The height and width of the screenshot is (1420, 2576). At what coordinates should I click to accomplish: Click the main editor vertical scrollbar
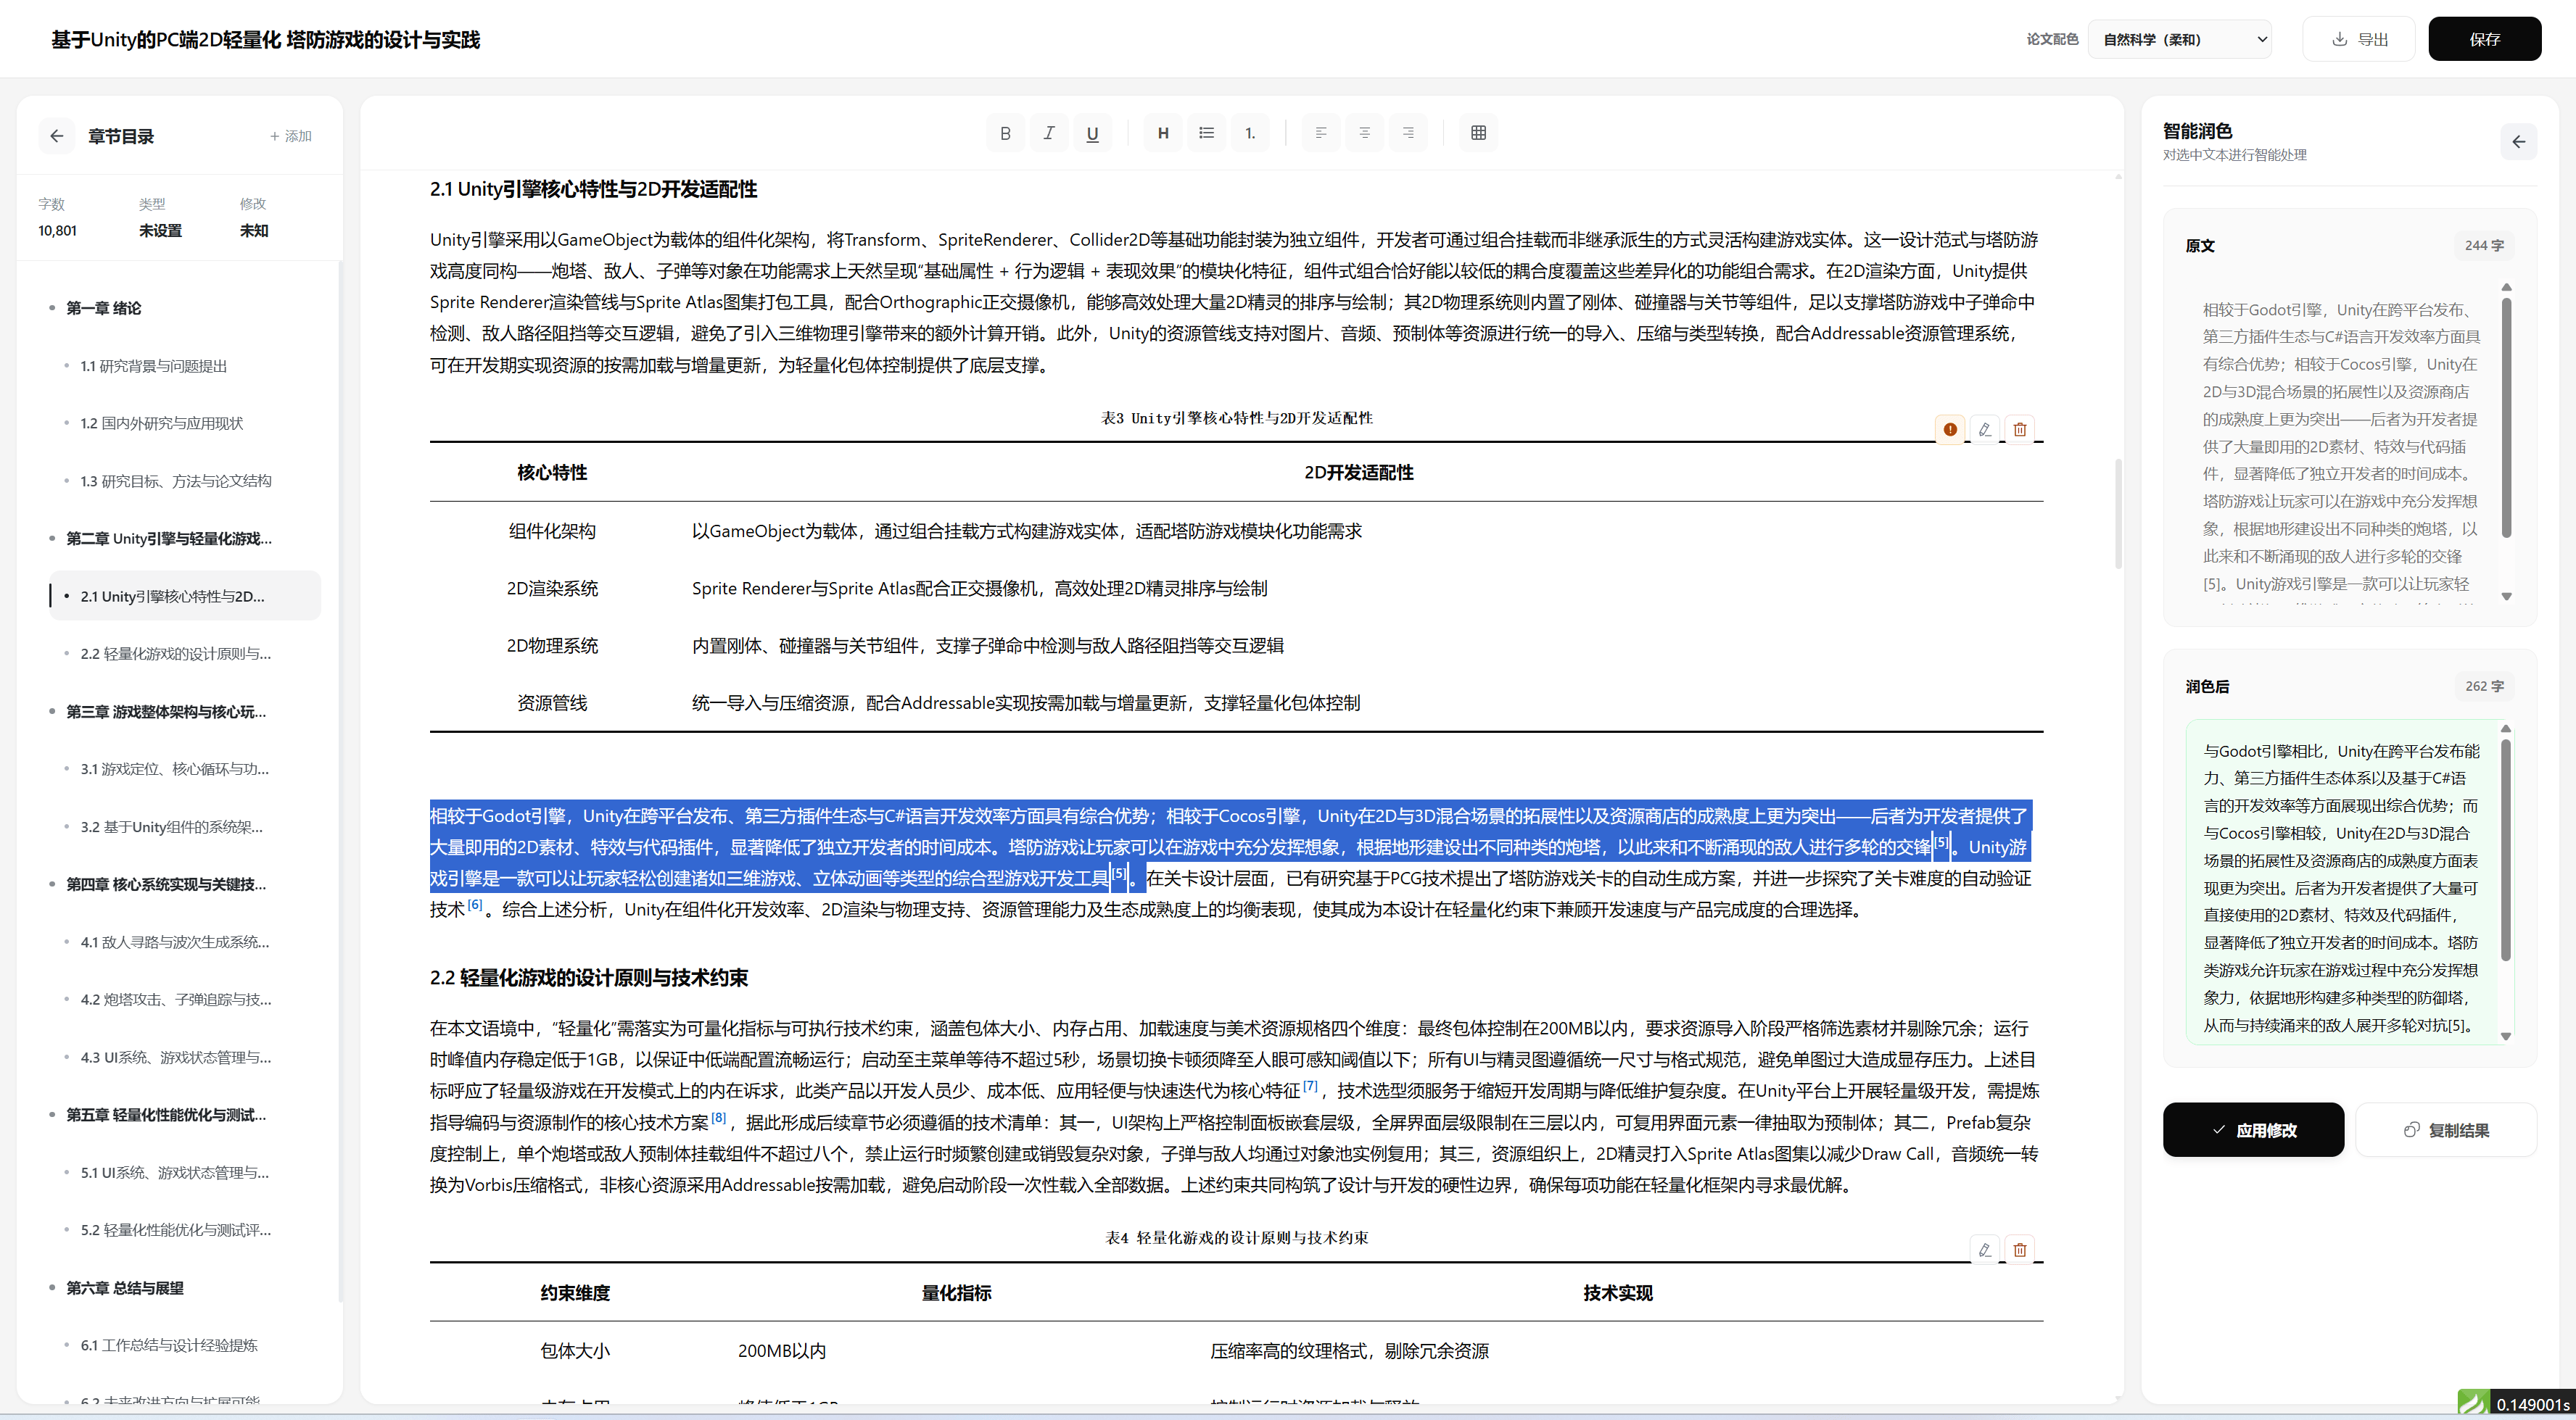(2118, 515)
